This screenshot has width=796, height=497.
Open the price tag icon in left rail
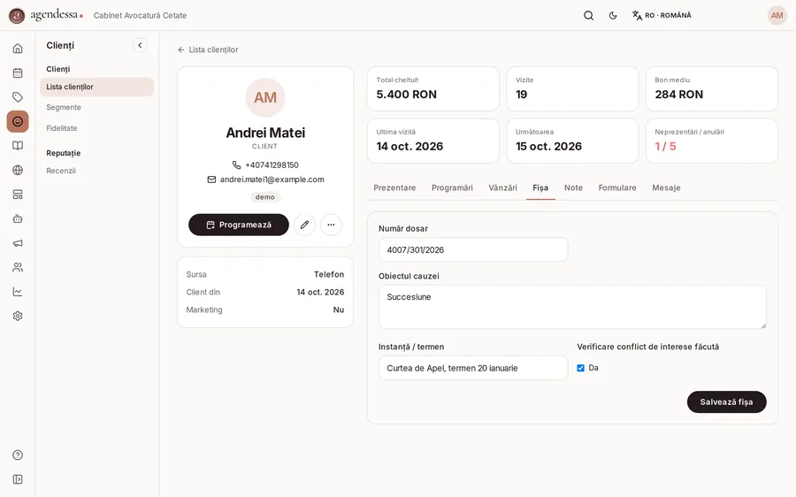coord(18,97)
